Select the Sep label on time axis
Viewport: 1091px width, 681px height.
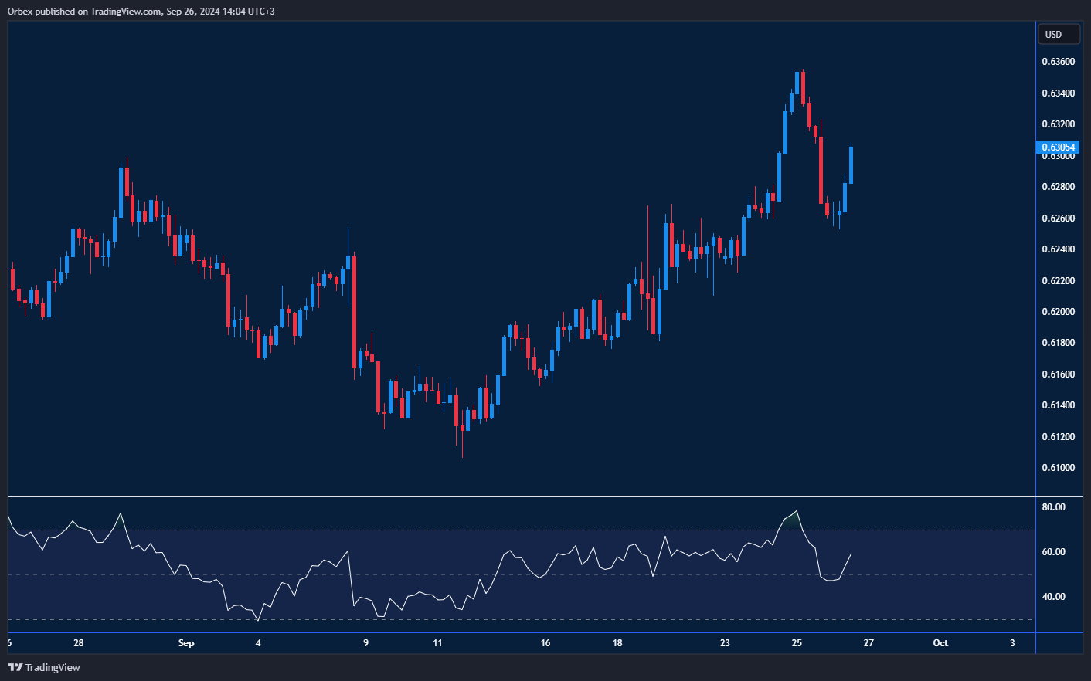click(x=186, y=643)
